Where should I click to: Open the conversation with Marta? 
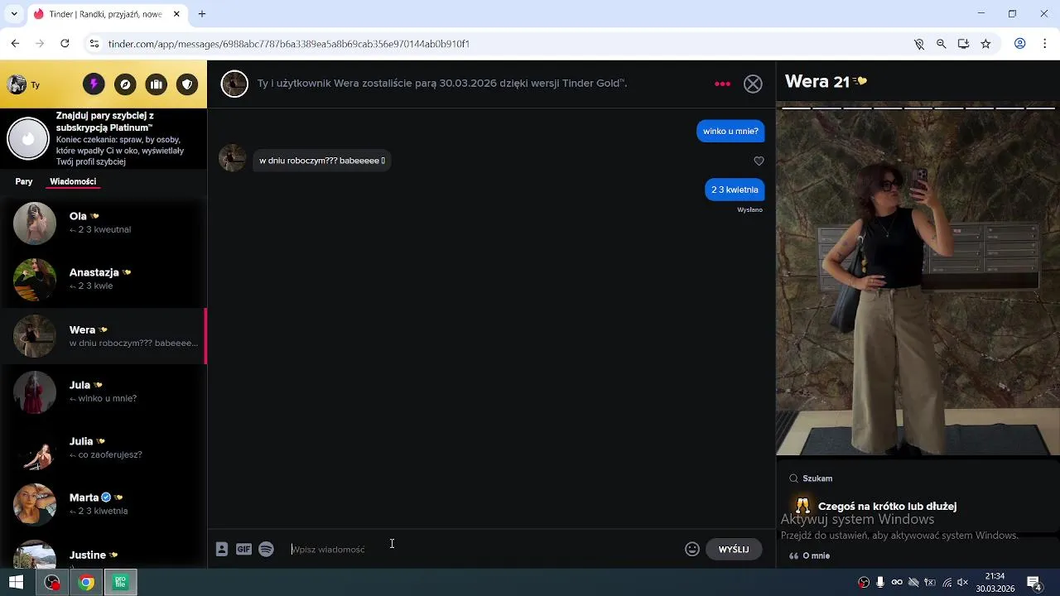tap(104, 504)
